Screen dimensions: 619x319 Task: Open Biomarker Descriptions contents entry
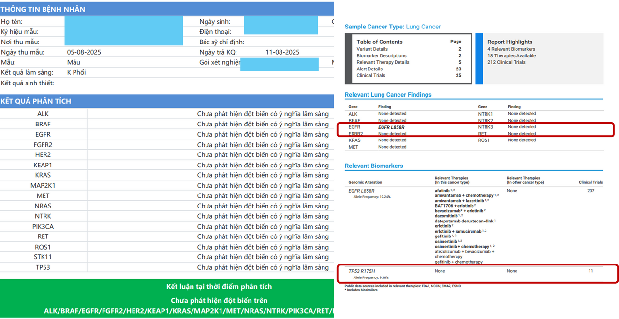click(x=382, y=56)
